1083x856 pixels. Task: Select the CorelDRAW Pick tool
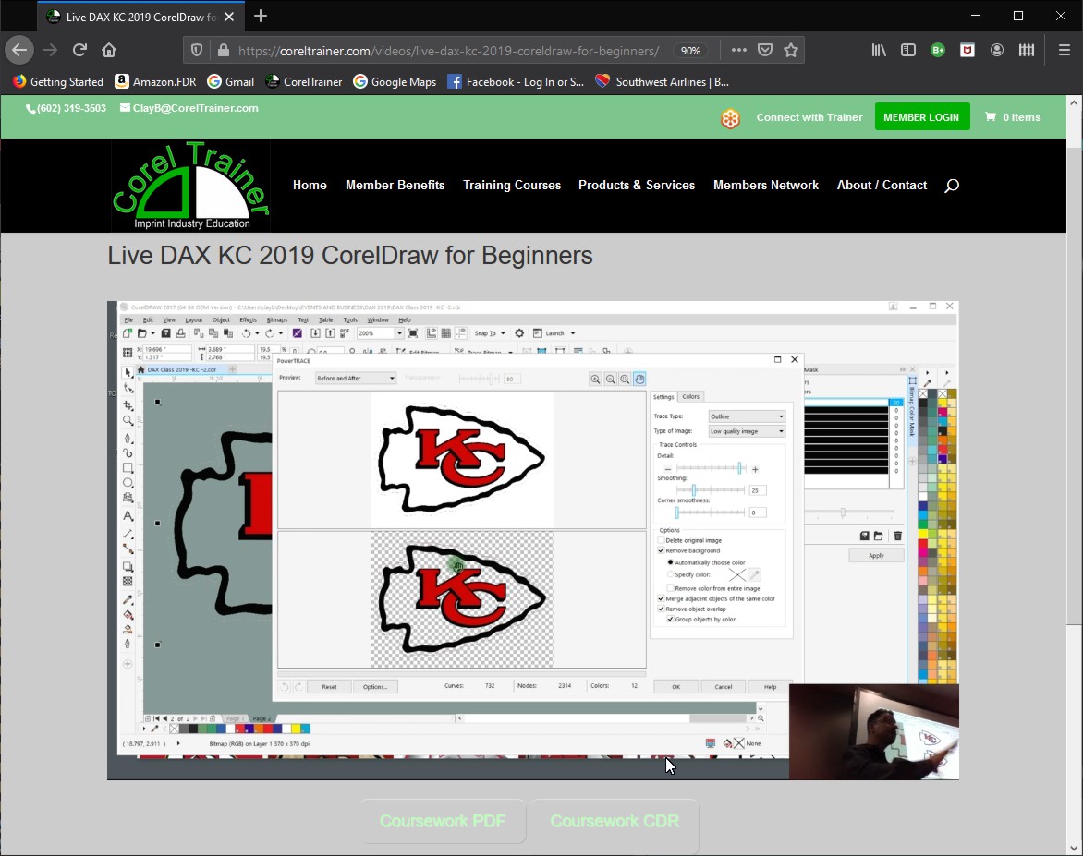pos(128,373)
